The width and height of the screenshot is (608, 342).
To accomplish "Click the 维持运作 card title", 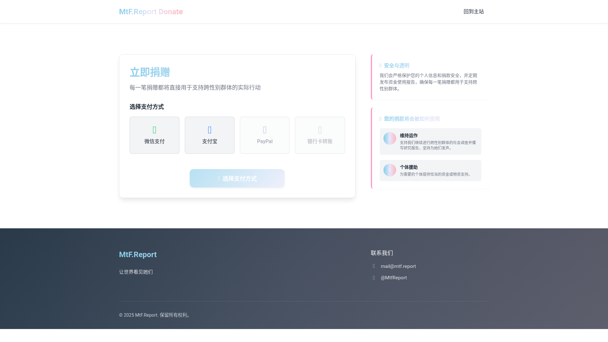I will [x=408, y=136].
